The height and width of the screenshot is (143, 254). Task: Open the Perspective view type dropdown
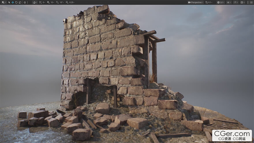(196, 2)
